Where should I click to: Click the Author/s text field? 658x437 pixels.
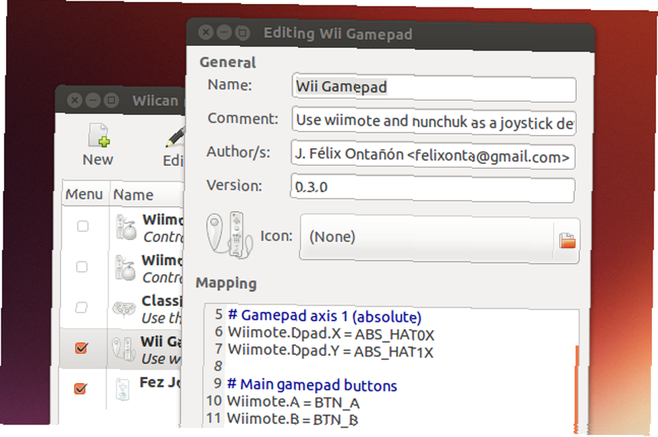[433, 155]
